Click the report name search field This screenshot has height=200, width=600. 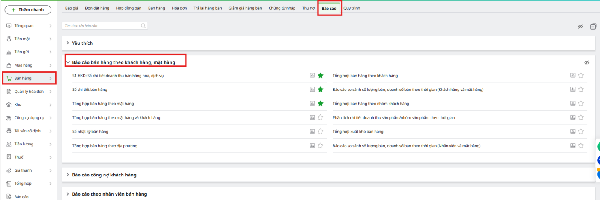(x=101, y=26)
